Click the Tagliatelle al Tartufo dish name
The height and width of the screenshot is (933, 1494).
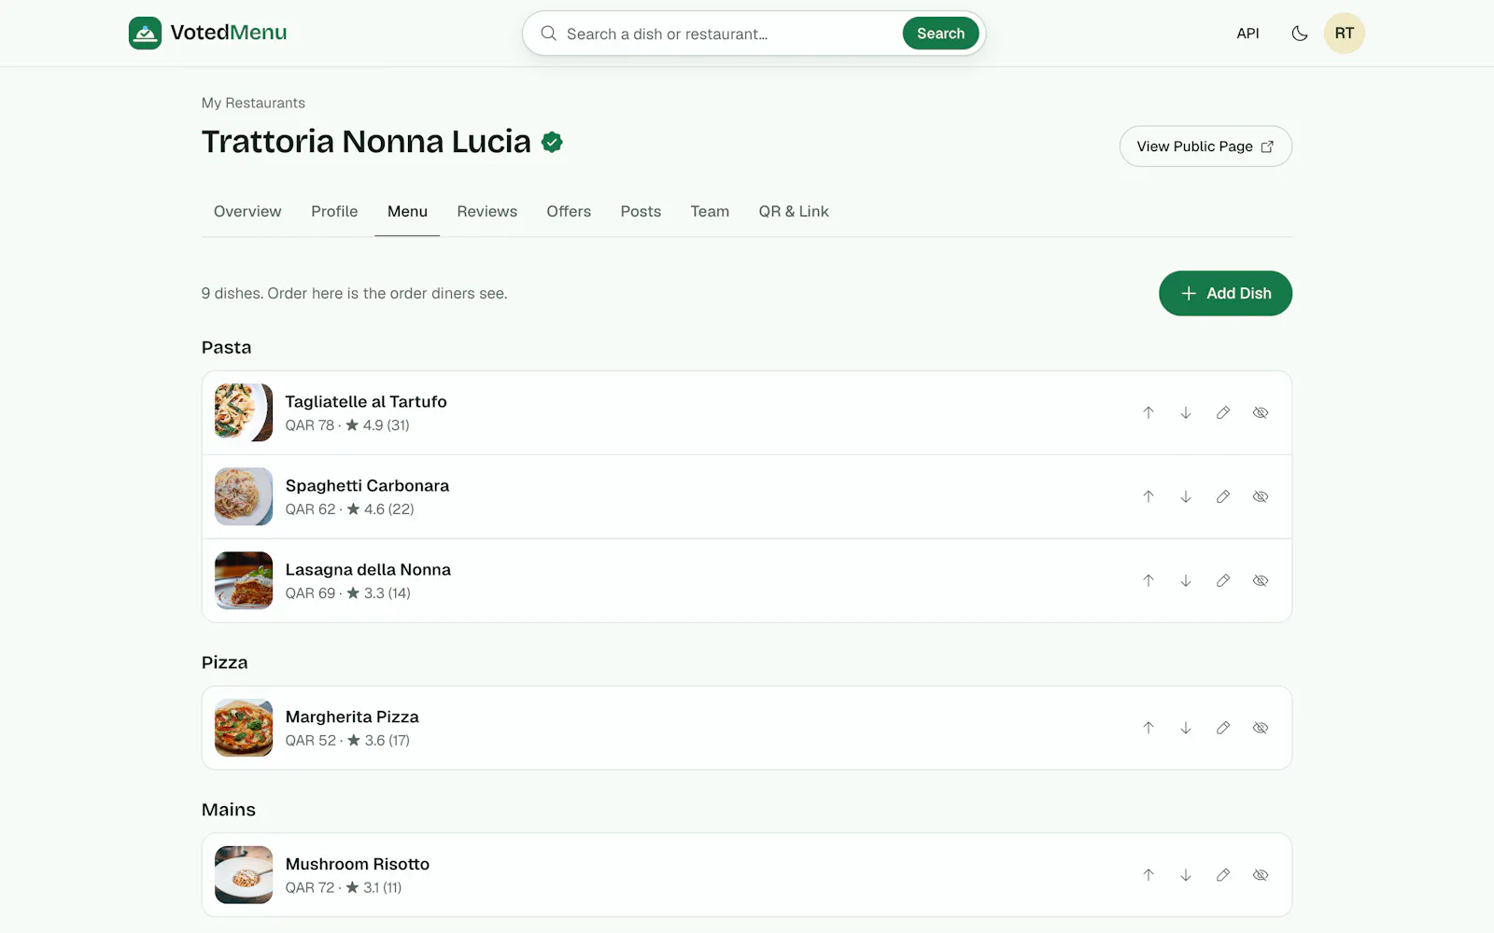click(366, 402)
